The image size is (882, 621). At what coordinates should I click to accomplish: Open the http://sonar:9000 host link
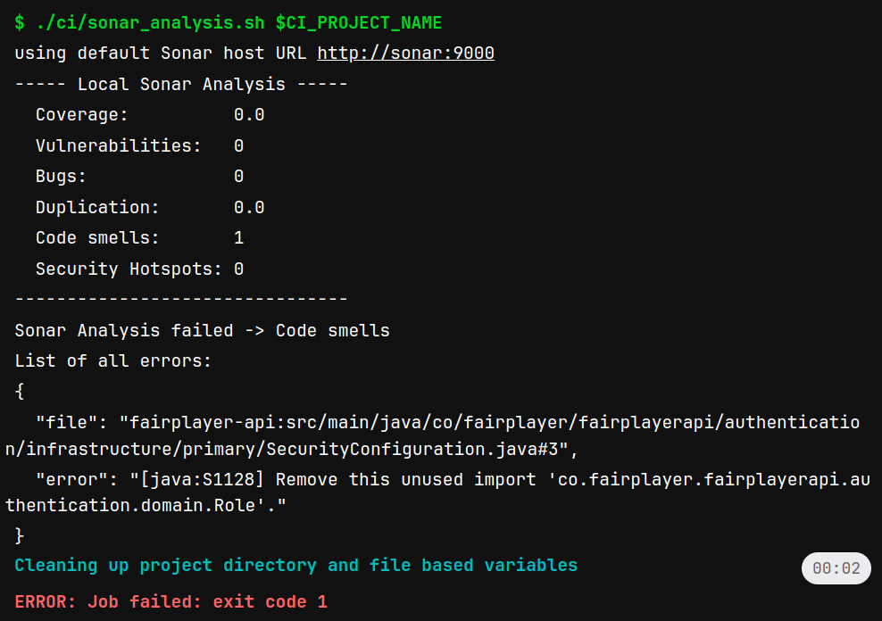point(405,54)
